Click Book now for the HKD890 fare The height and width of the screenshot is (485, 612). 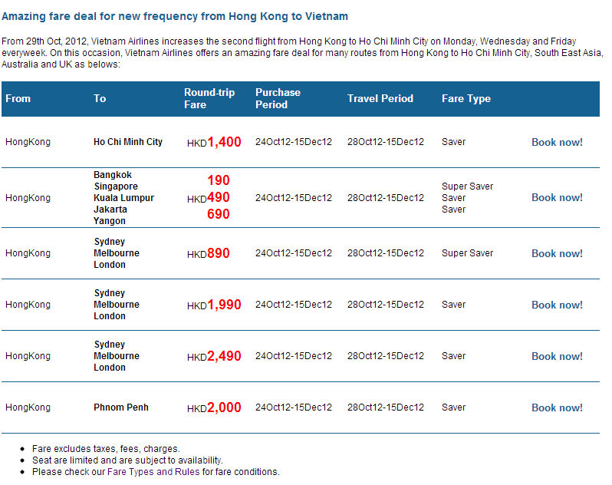557,253
